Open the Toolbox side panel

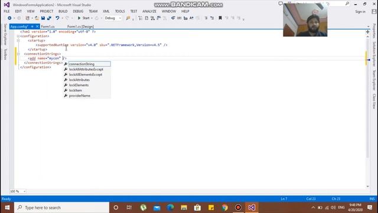click(5, 54)
